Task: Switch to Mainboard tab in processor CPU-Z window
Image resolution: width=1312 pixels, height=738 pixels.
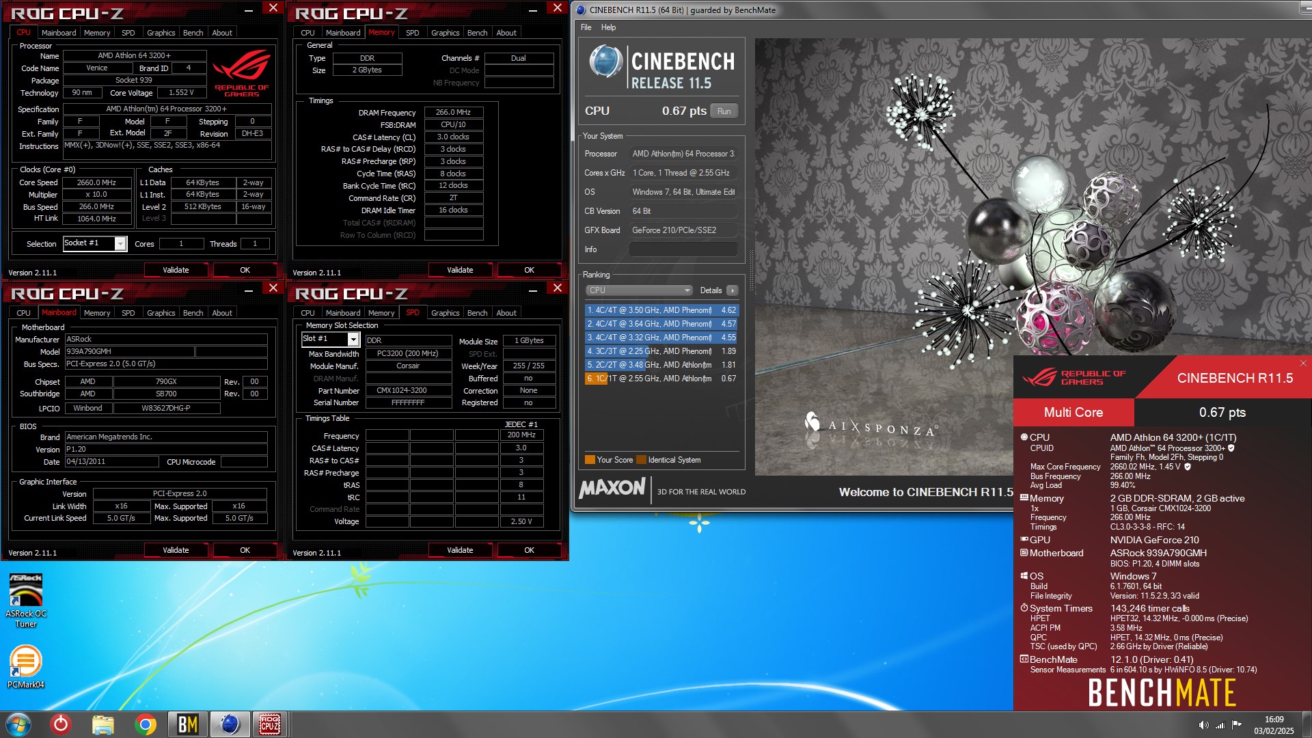Action: (x=59, y=33)
